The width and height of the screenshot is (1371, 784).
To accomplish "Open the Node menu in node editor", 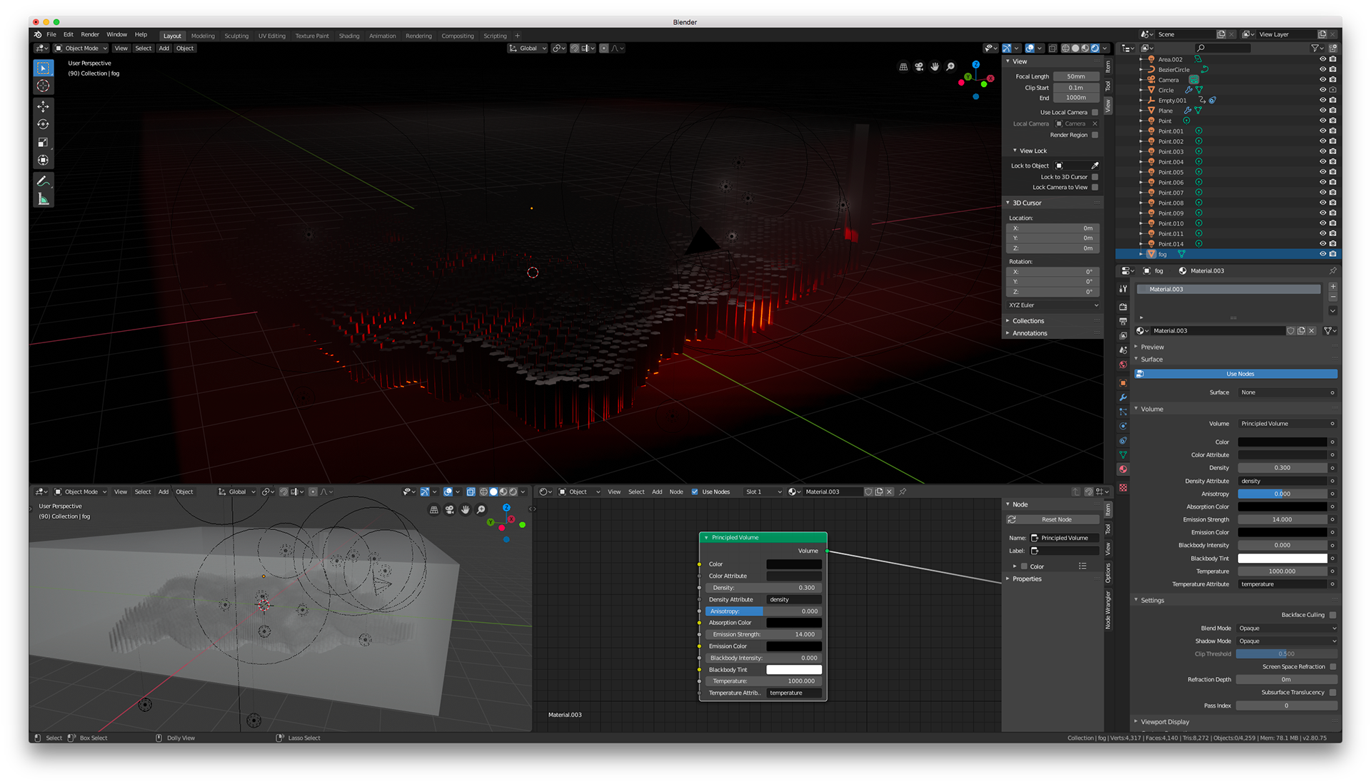I will (676, 492).
